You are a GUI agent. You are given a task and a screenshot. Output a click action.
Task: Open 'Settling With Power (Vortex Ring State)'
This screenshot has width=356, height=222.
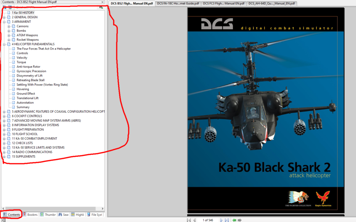click(42, 84)
